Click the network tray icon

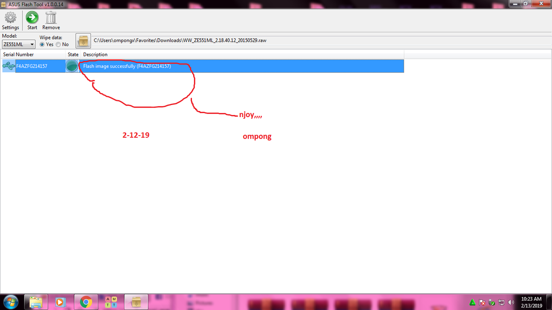pos(502,303)
